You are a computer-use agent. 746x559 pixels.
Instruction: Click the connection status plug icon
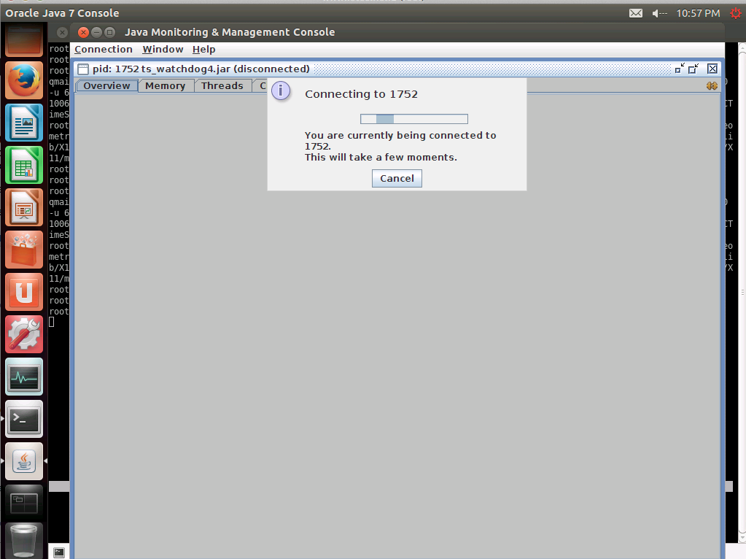coord(712,85)
